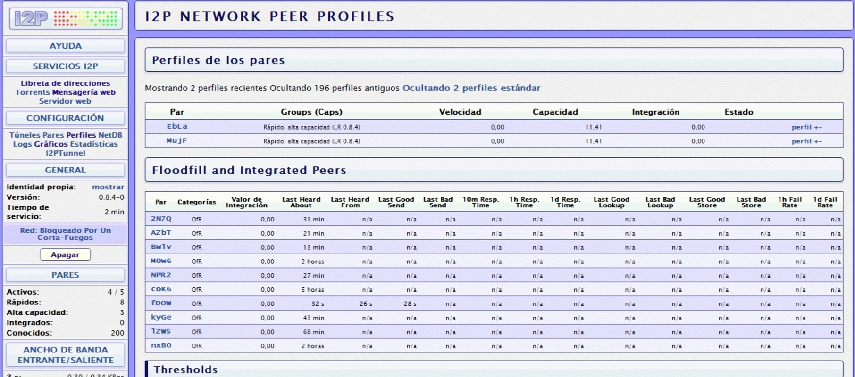Select version value 0.8.4-0

click(x=111, y=197)
